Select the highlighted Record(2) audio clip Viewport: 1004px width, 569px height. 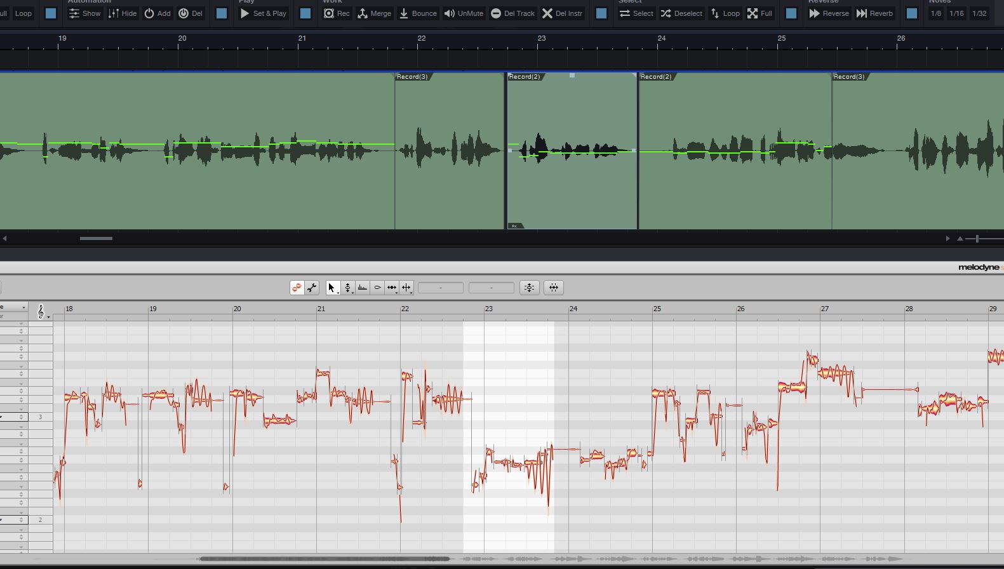[572, 184]
